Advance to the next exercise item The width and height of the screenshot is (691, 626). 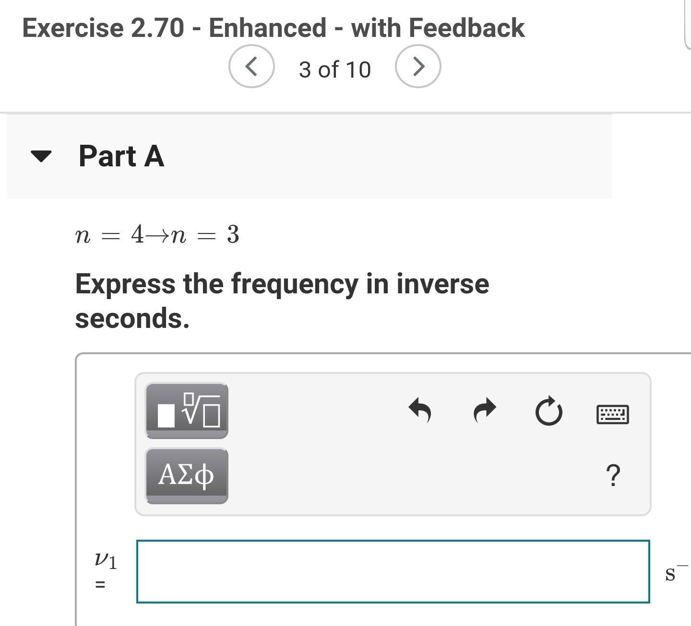click(x=418, y=66)
